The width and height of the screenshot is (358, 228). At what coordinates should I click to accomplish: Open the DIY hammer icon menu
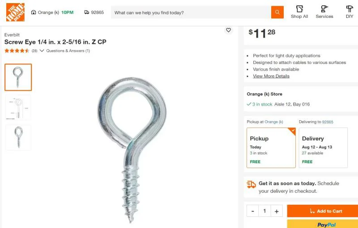pos(349,9)
